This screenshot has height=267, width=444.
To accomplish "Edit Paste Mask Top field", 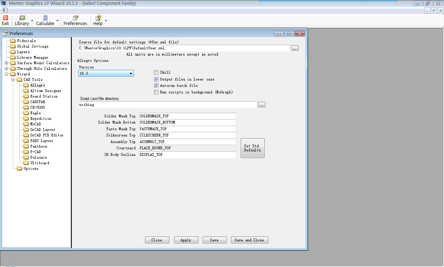I will click(187, 129).
